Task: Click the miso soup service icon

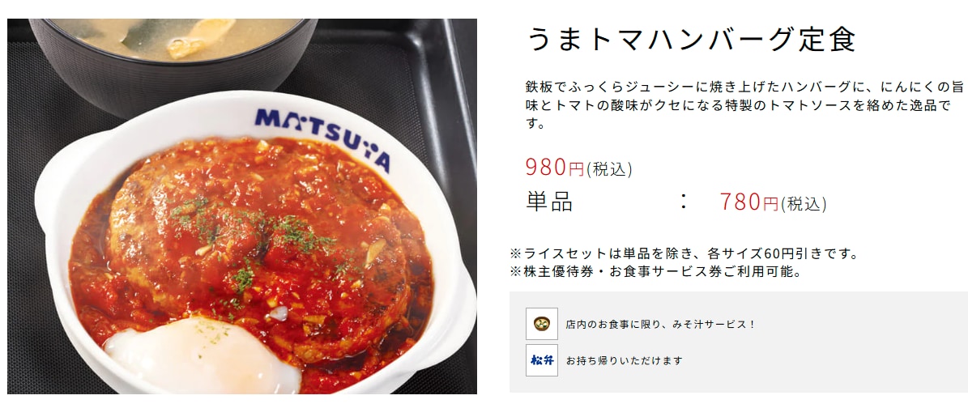Action: (541, 324)
